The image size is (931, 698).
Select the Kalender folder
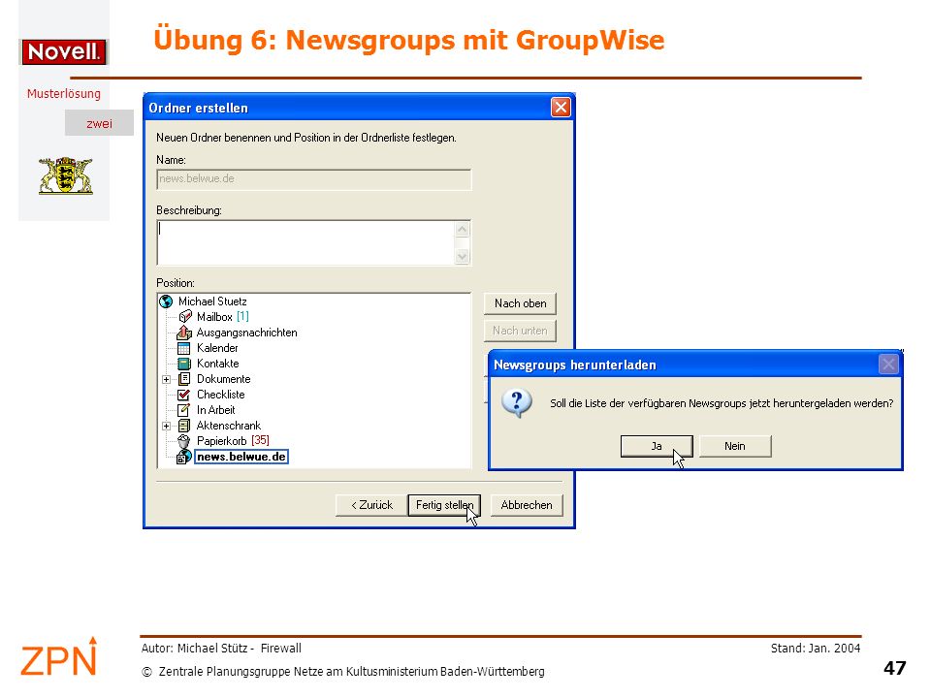pyautogui.click(x=217, y=348)
